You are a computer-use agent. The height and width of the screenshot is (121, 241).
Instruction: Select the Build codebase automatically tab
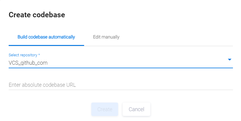[x=46, y=37]
